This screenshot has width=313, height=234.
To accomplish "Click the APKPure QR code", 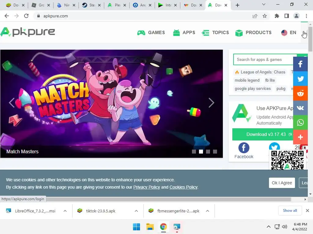I will coord(287,160).
